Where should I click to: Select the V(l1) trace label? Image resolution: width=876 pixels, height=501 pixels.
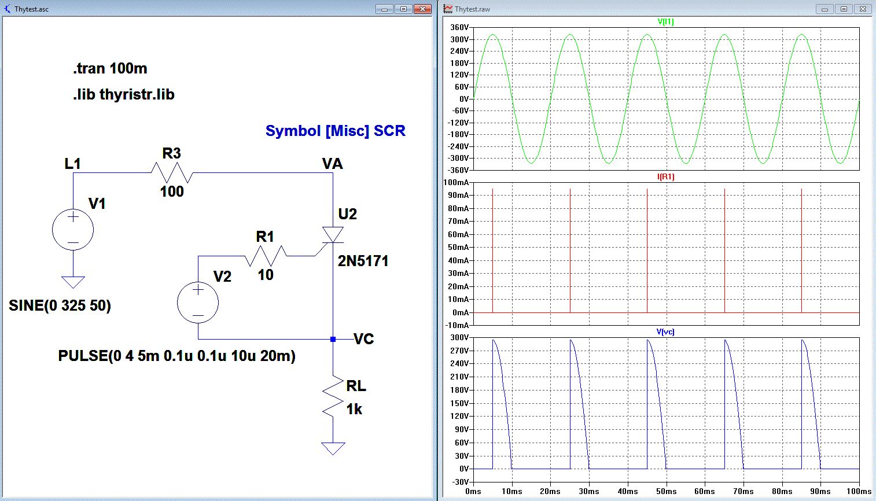coord(665,22)
